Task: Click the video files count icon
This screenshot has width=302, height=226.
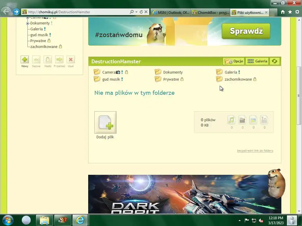Action: coord(242,120)
